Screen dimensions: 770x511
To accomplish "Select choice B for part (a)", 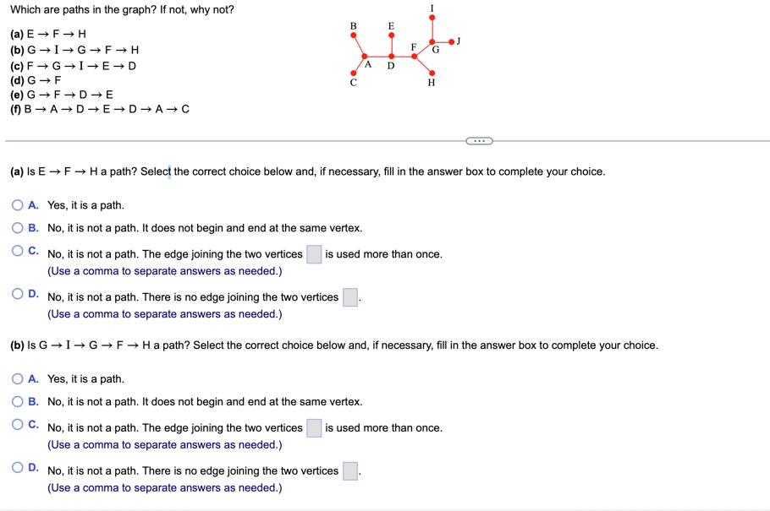I will coord(16,227).
